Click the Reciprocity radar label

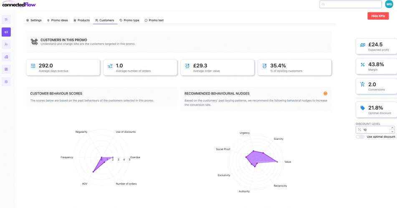pos(280,186)
